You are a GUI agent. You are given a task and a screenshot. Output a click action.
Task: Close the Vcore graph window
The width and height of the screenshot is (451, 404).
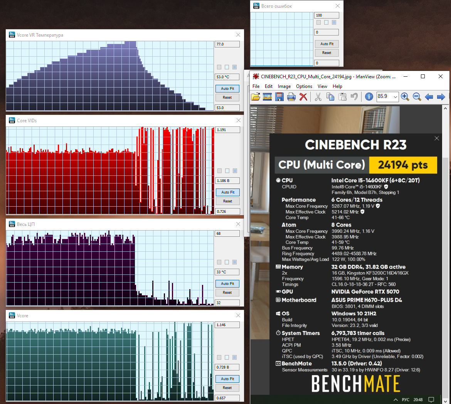click(238, 315)
